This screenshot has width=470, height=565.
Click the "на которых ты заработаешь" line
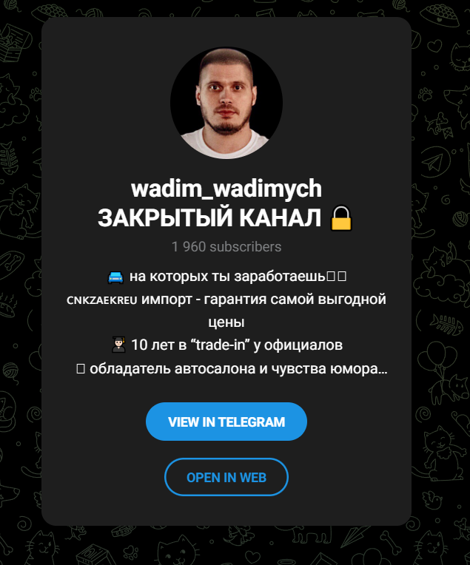[x=227, y=277]
